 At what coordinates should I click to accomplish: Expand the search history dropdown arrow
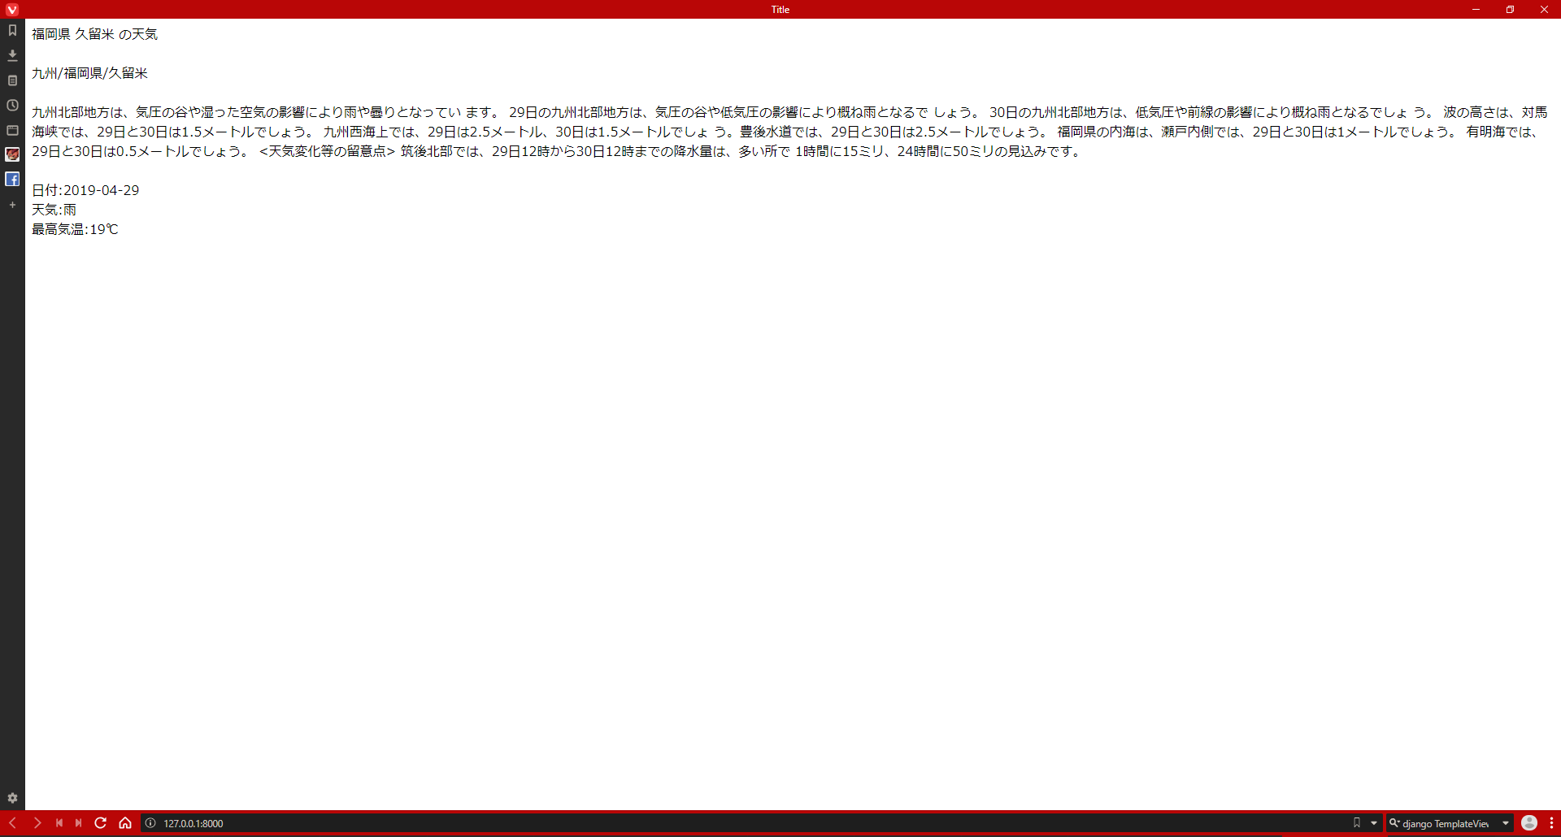[1506, 823]
